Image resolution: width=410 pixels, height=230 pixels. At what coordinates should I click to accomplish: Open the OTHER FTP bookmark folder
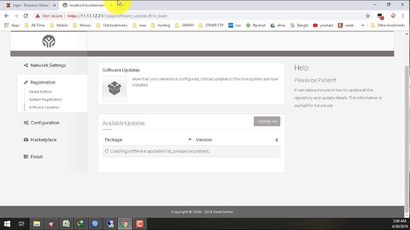pos(211,26)
